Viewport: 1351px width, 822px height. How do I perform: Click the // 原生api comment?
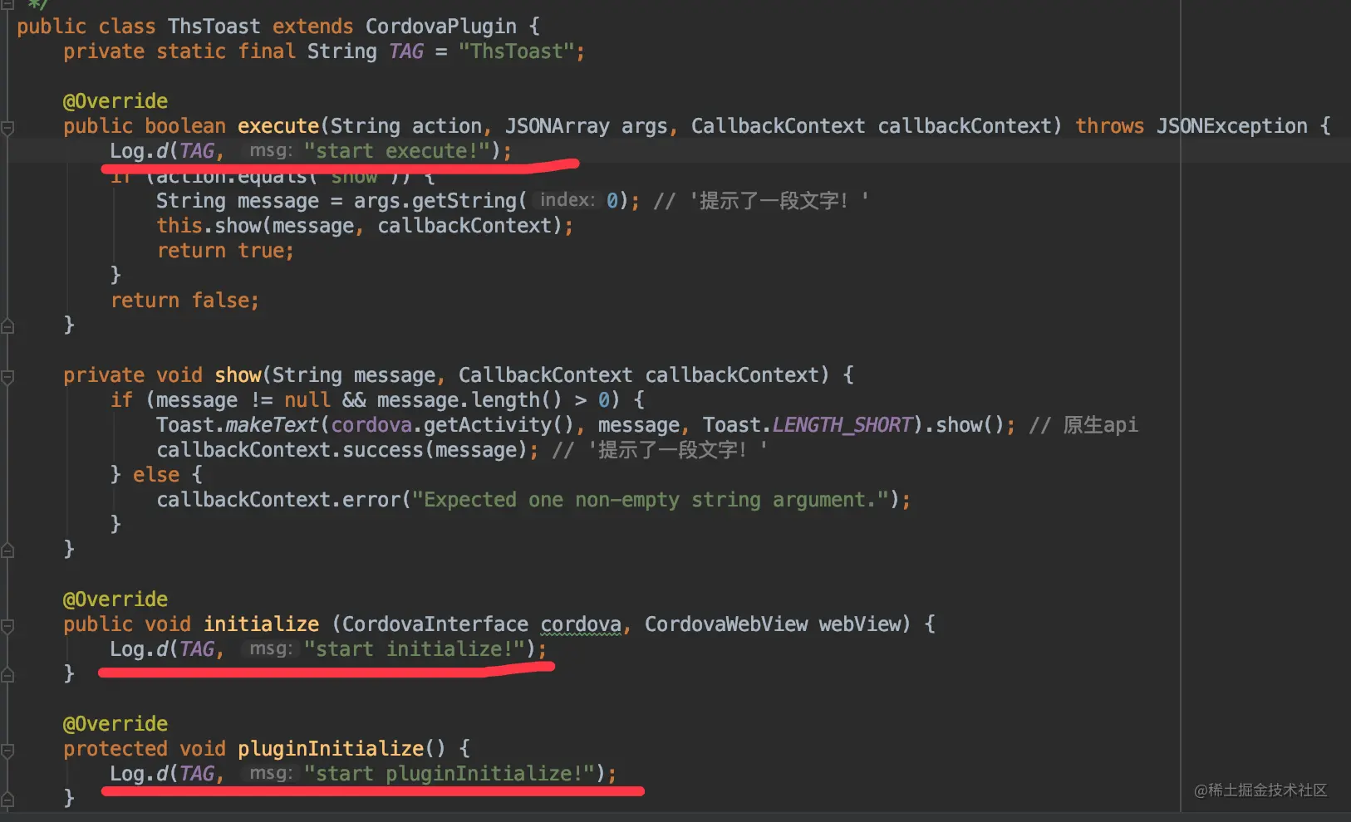[1083, 425]
